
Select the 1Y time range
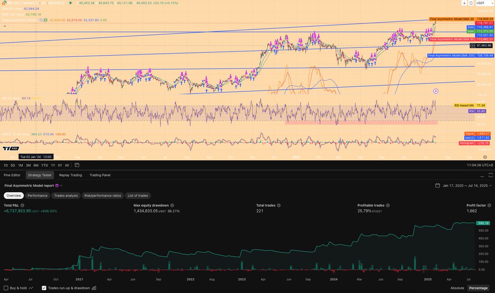pyautogui.click(x=53, y=165)
